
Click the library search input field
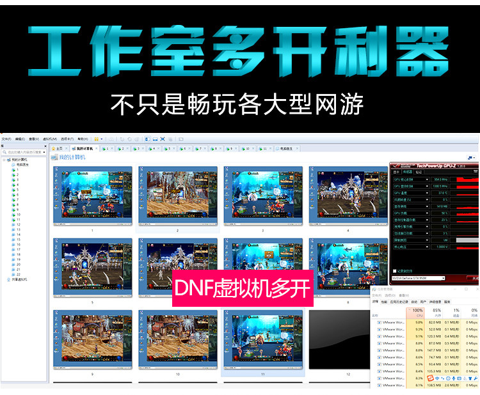(x=24, y=152)
